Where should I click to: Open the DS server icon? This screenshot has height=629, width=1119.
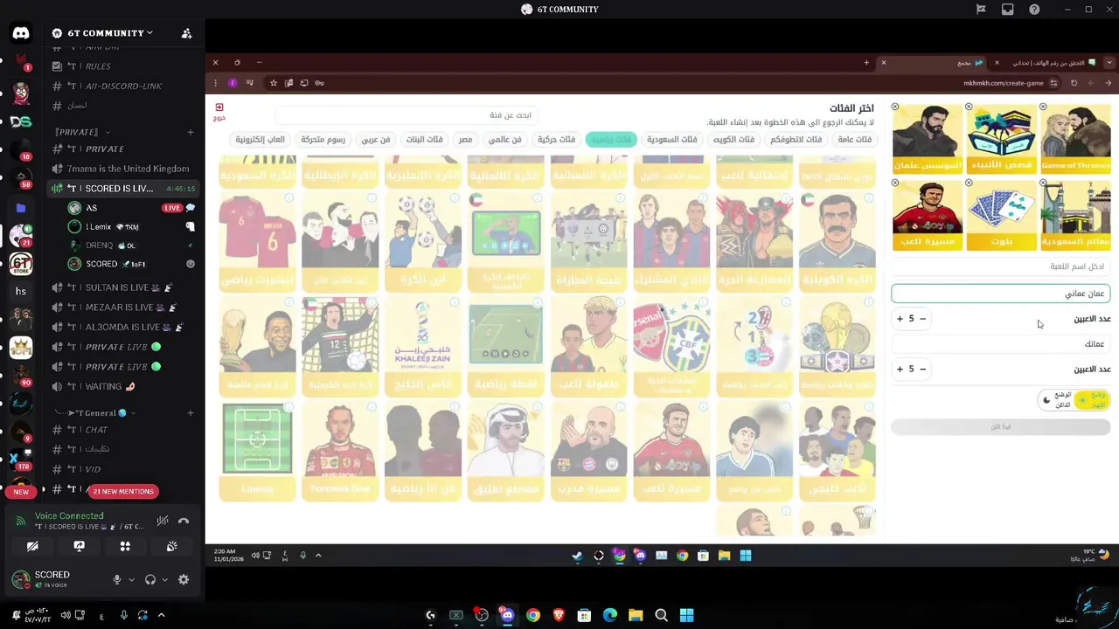pos(21,121)
